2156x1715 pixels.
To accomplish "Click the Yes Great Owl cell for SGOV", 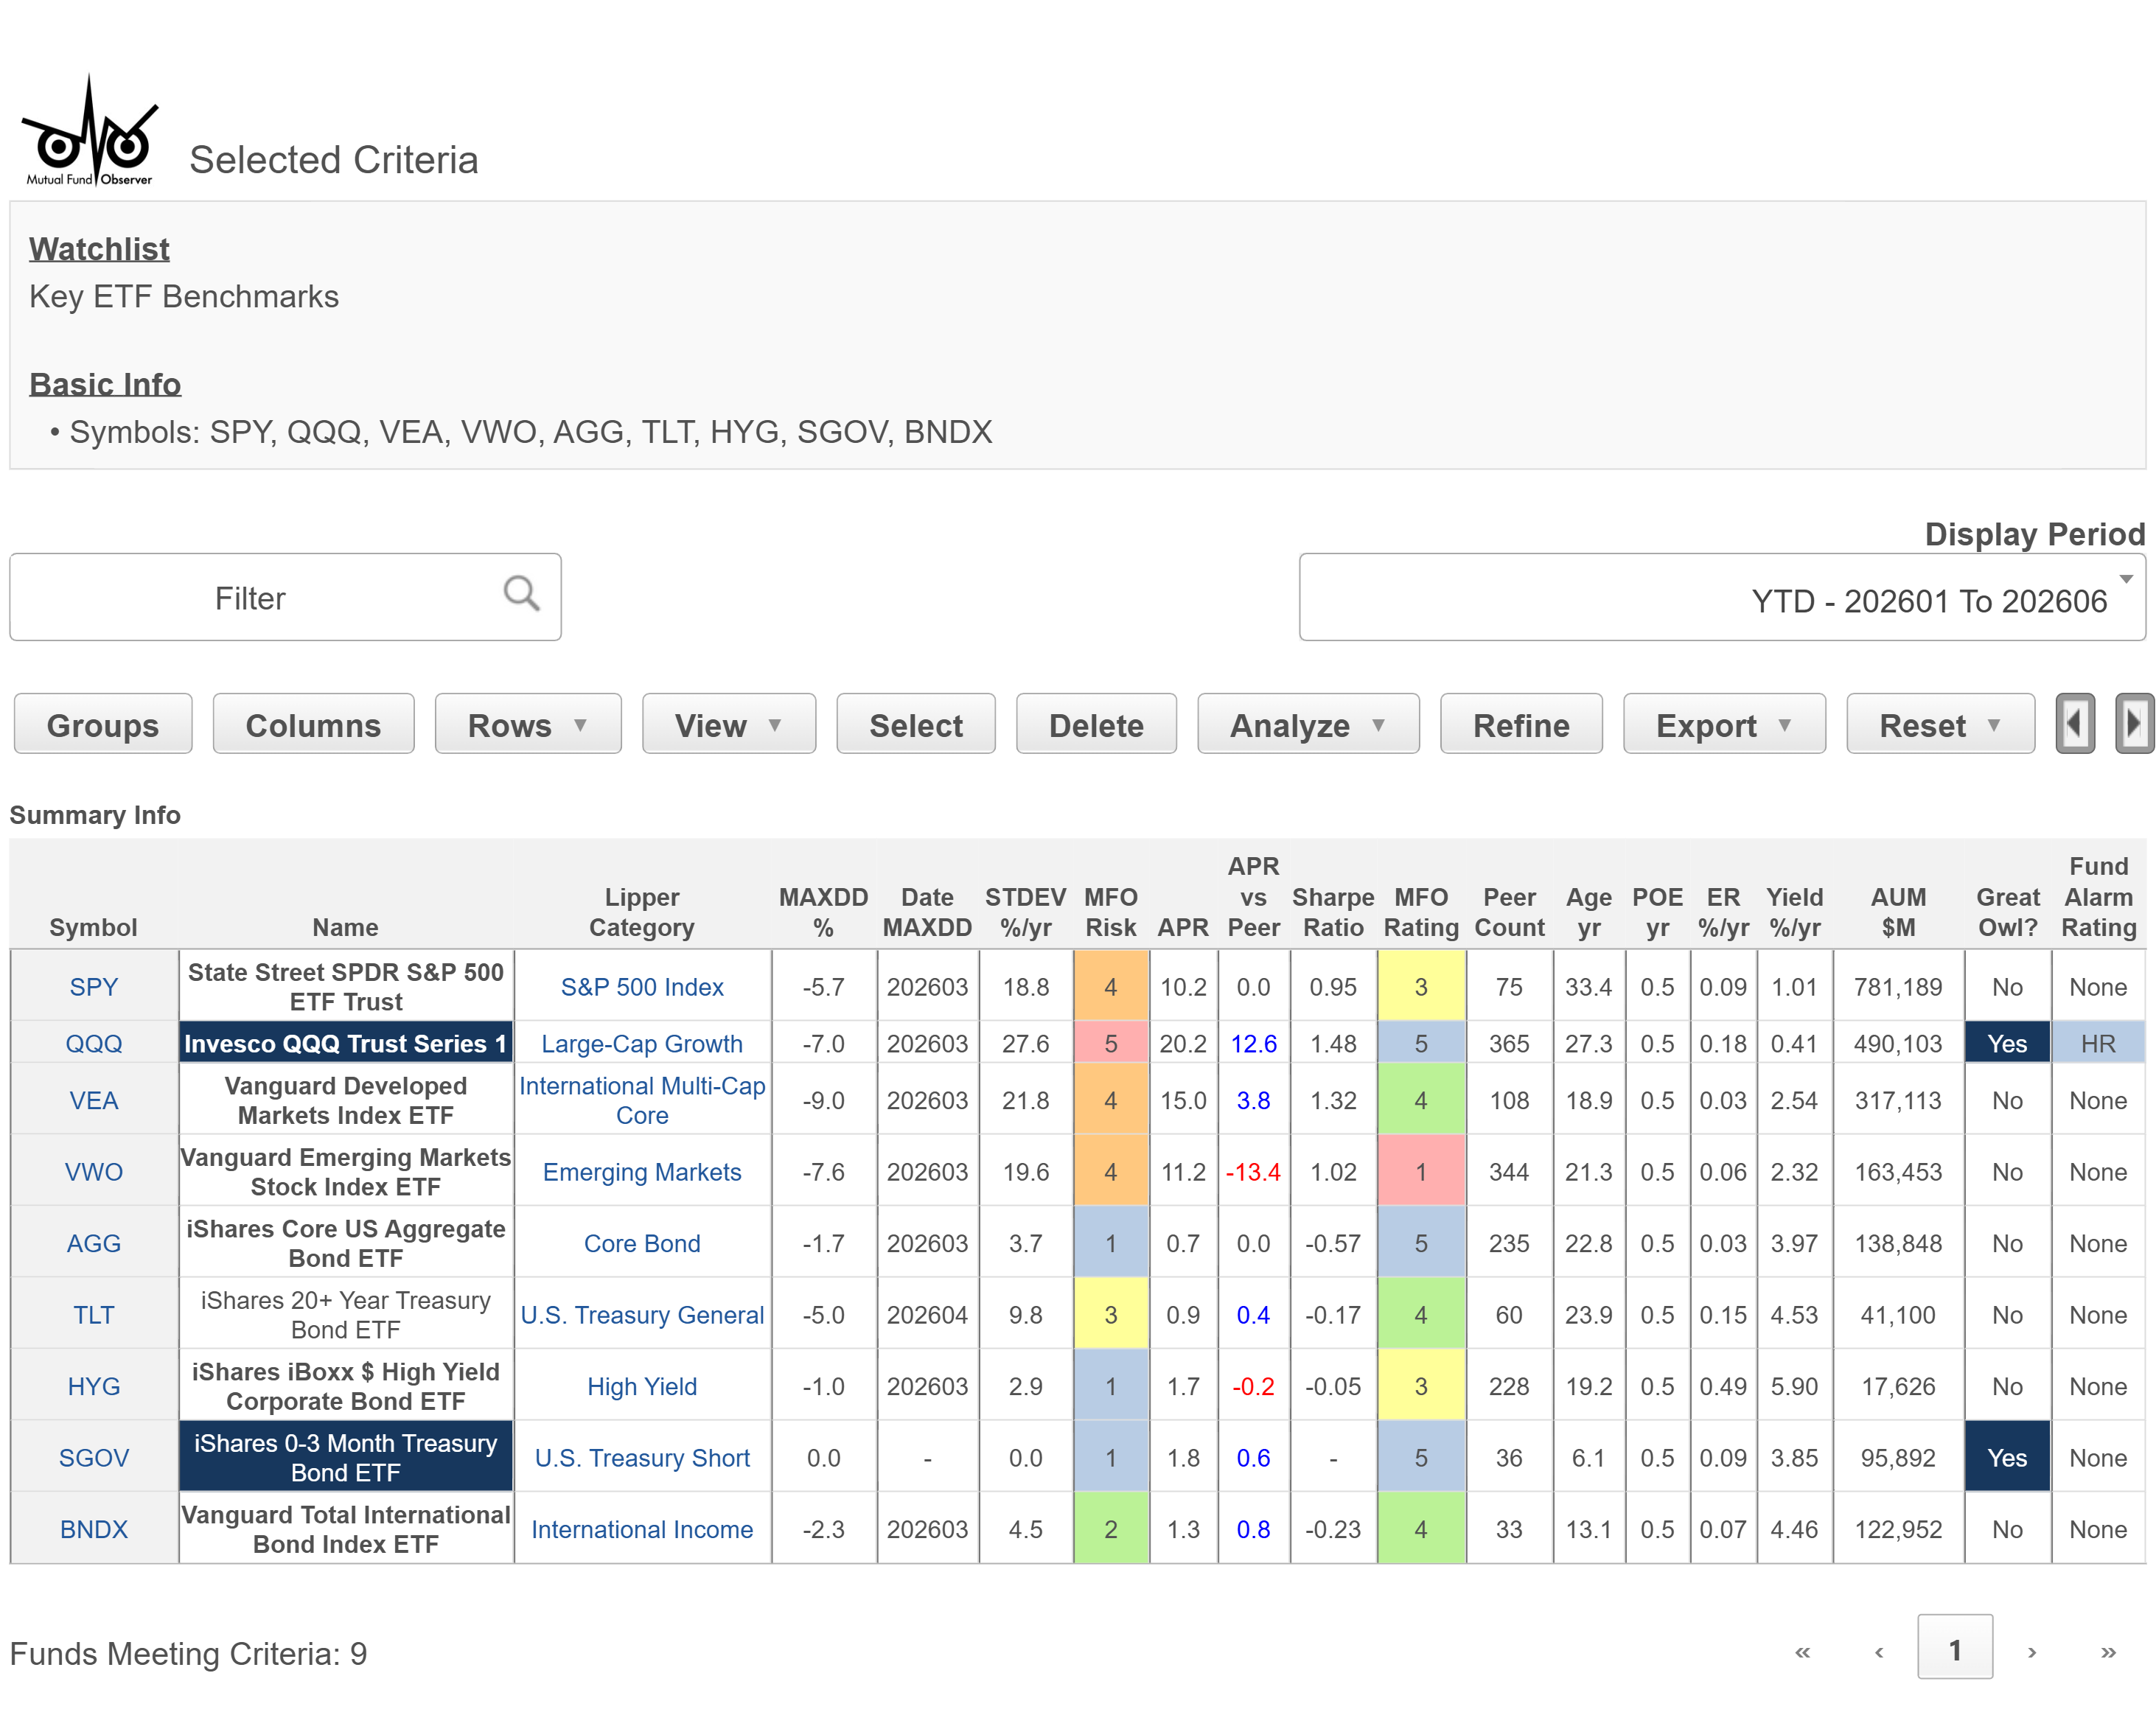I will (2007, 1457).
